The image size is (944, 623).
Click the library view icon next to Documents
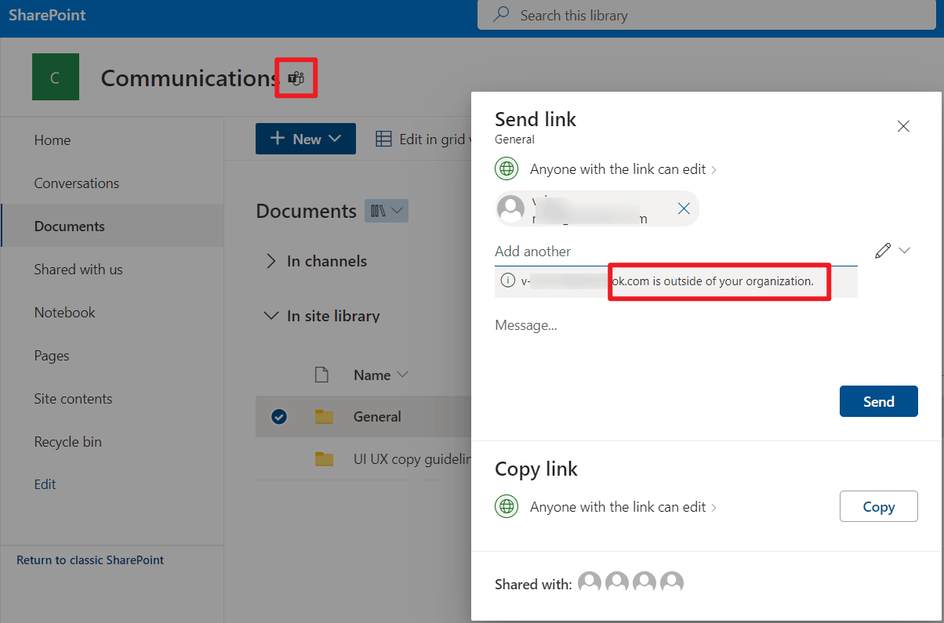(x=386, y=210)
